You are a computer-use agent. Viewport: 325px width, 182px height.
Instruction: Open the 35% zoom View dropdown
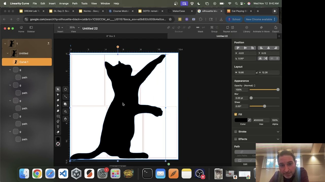73,27
